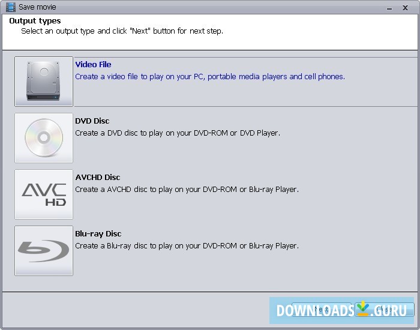420x330 pixels.
Task: Click the 'Create a AVCHD disc' description text
Action: coord(187,190)
